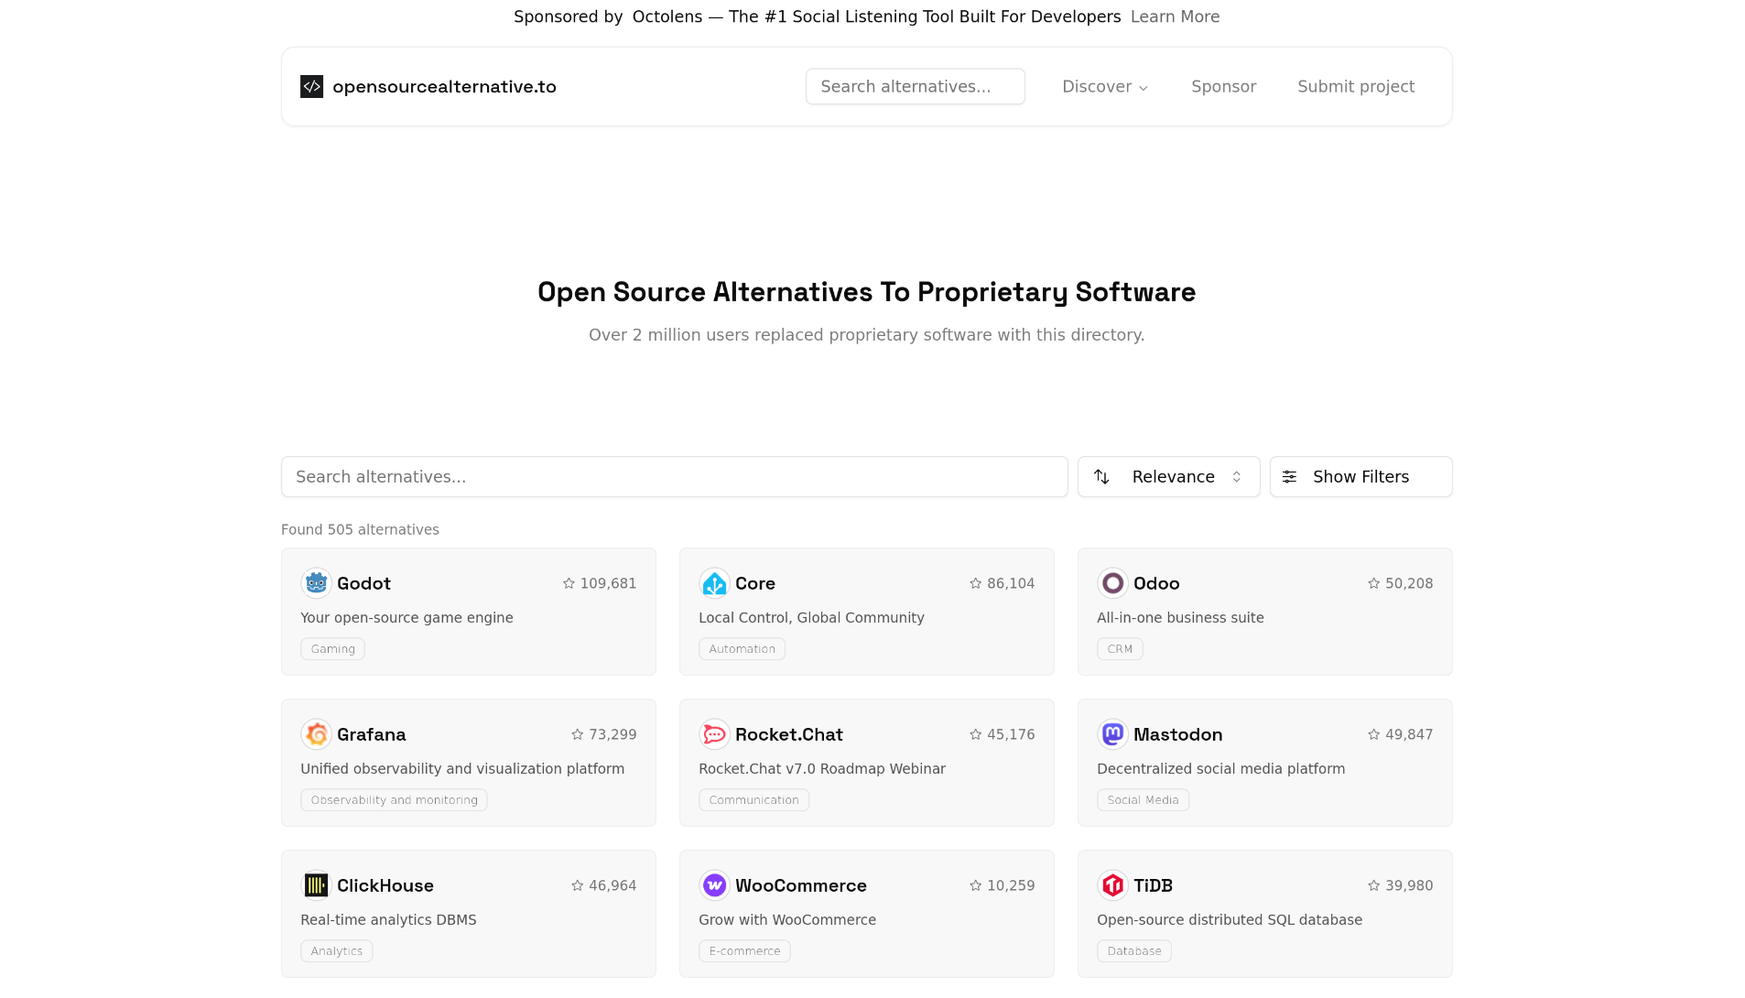Viewport: 1745px width, 998px height.
Task: Click the Gaming tag on Godot
Action: coord(332,649)
